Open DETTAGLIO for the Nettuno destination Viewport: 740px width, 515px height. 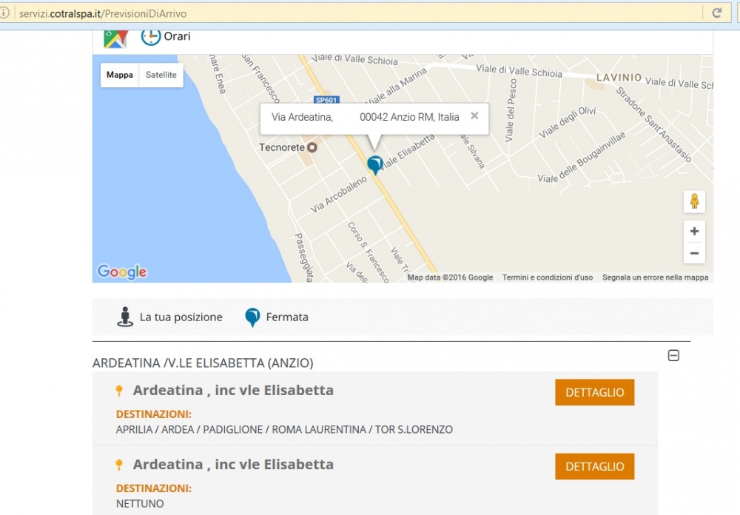click(595, 466)
